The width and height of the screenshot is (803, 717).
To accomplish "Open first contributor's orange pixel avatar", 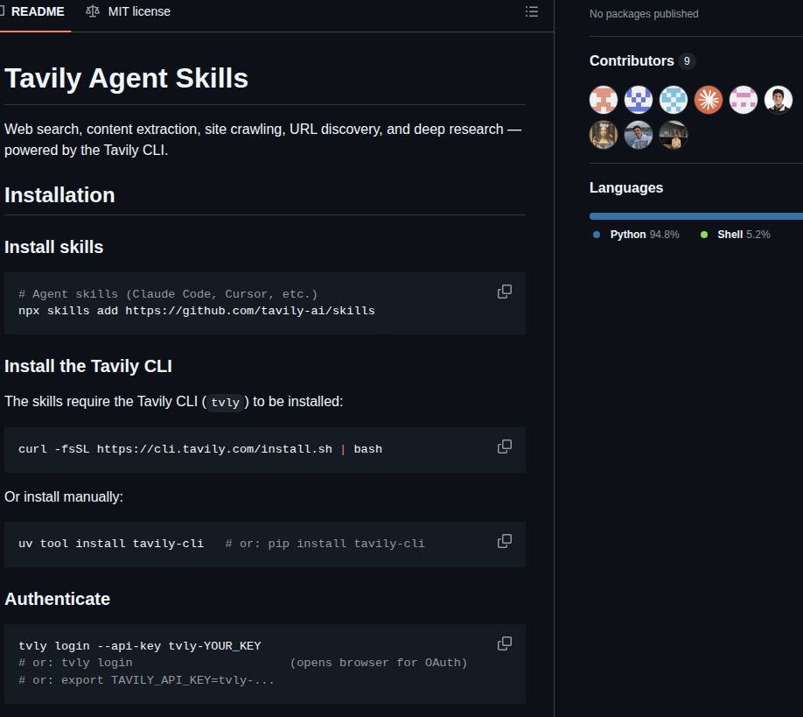I will pyautogui.click(x=604, y=100).
